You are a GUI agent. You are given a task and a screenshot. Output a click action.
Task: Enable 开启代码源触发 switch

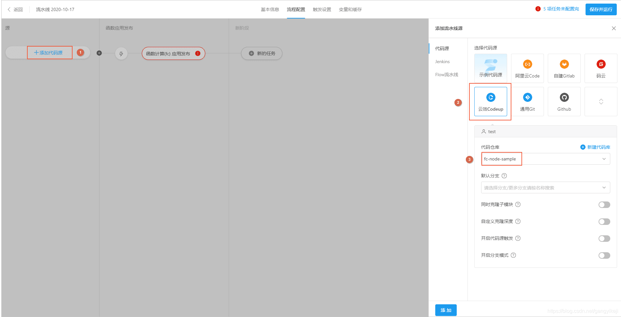(x=604, y=239)
